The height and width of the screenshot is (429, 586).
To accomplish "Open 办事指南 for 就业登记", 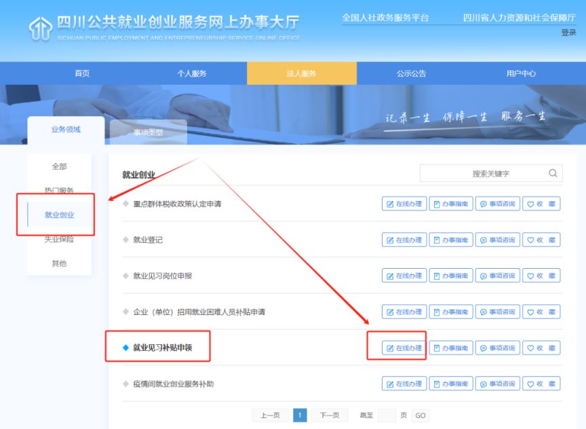I will pyautogui.click(x=450, y=240).
